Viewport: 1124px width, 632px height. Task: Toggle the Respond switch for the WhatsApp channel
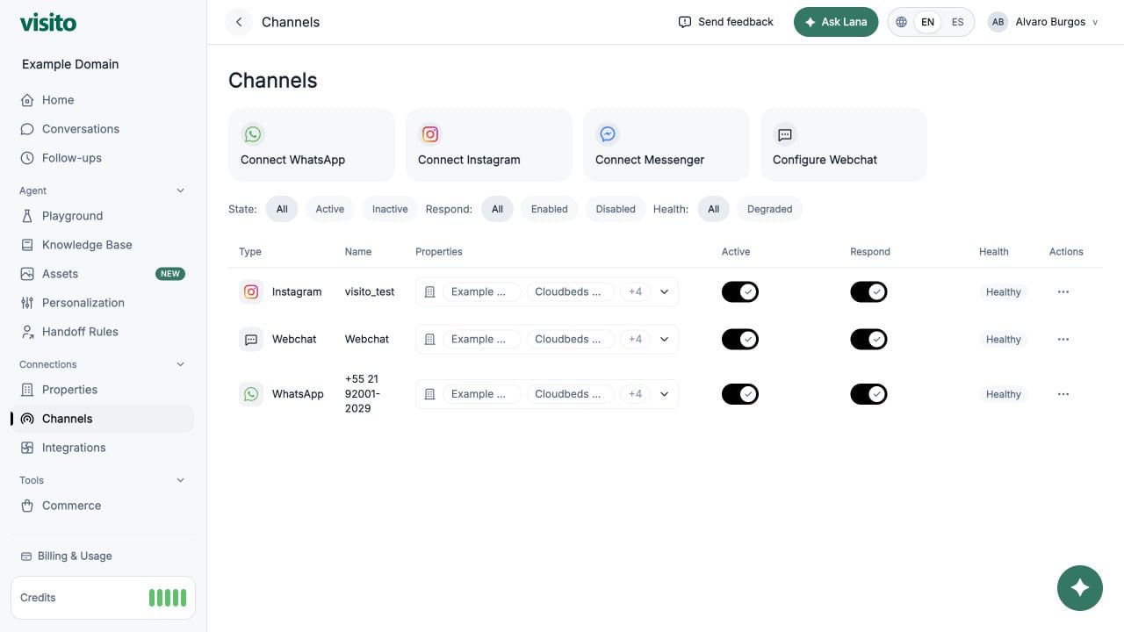[x=868, y=394]
